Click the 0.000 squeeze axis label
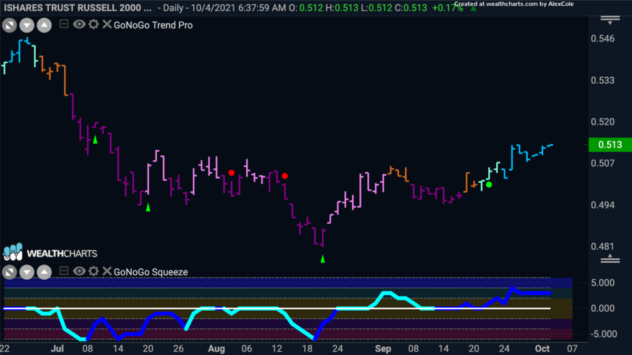Image resolution: width=632 pixels, height=355 pixels. (x=602, y=308)
